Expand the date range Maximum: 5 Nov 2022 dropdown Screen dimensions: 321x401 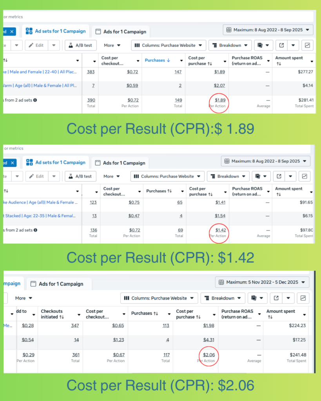point(262,282)
